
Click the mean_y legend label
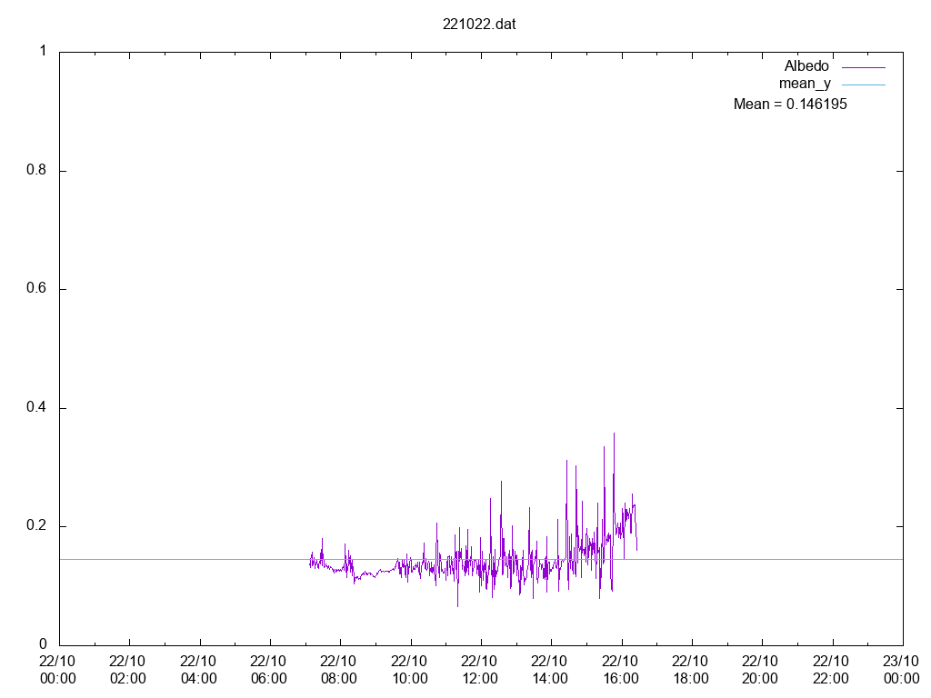806,84
